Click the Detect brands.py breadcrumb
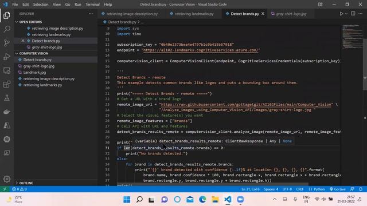 tap(122, 22)
